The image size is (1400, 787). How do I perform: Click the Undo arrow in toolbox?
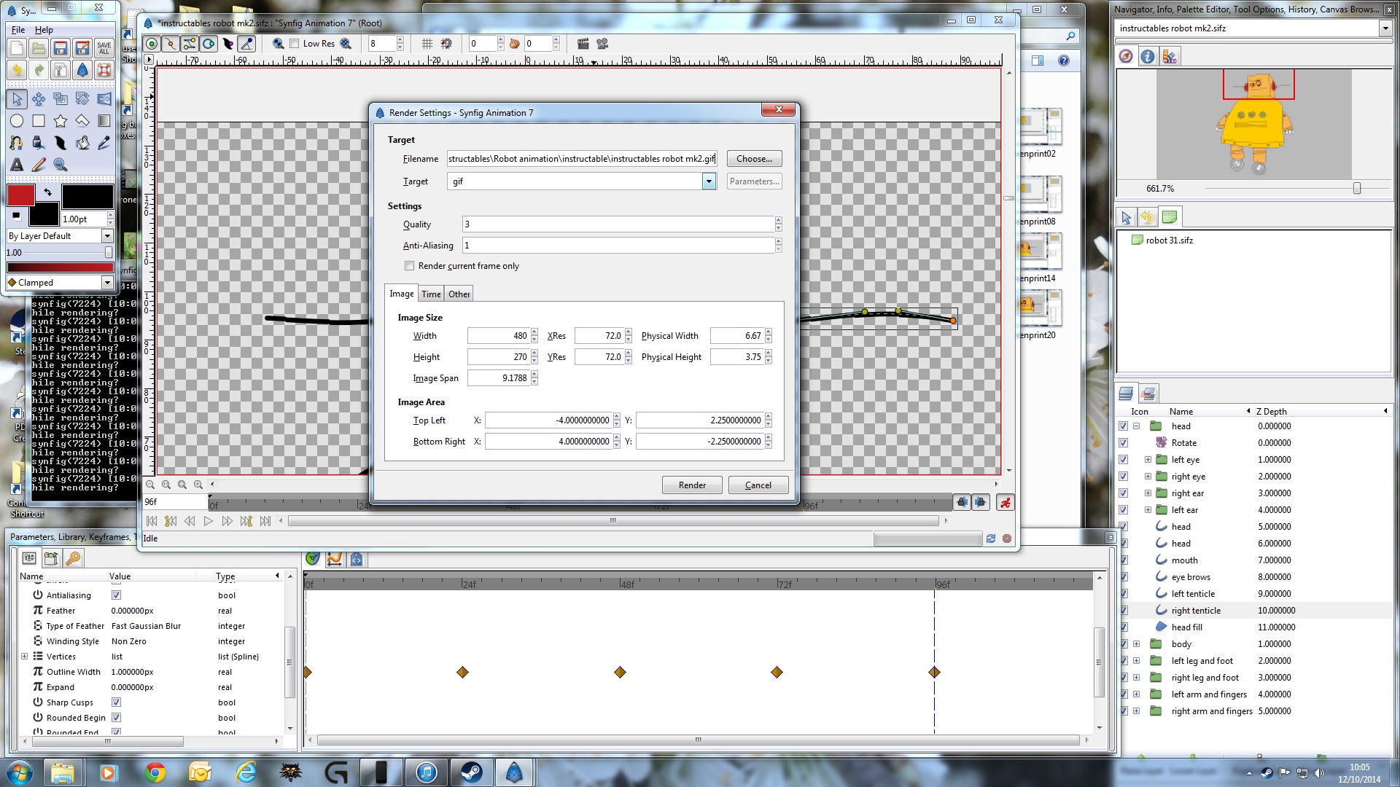point(17,70)
